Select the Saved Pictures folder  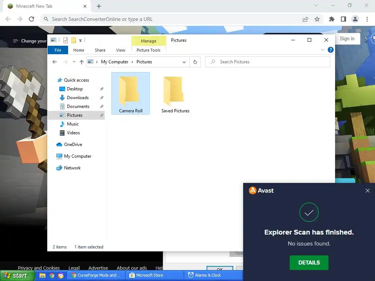(175, 93)
